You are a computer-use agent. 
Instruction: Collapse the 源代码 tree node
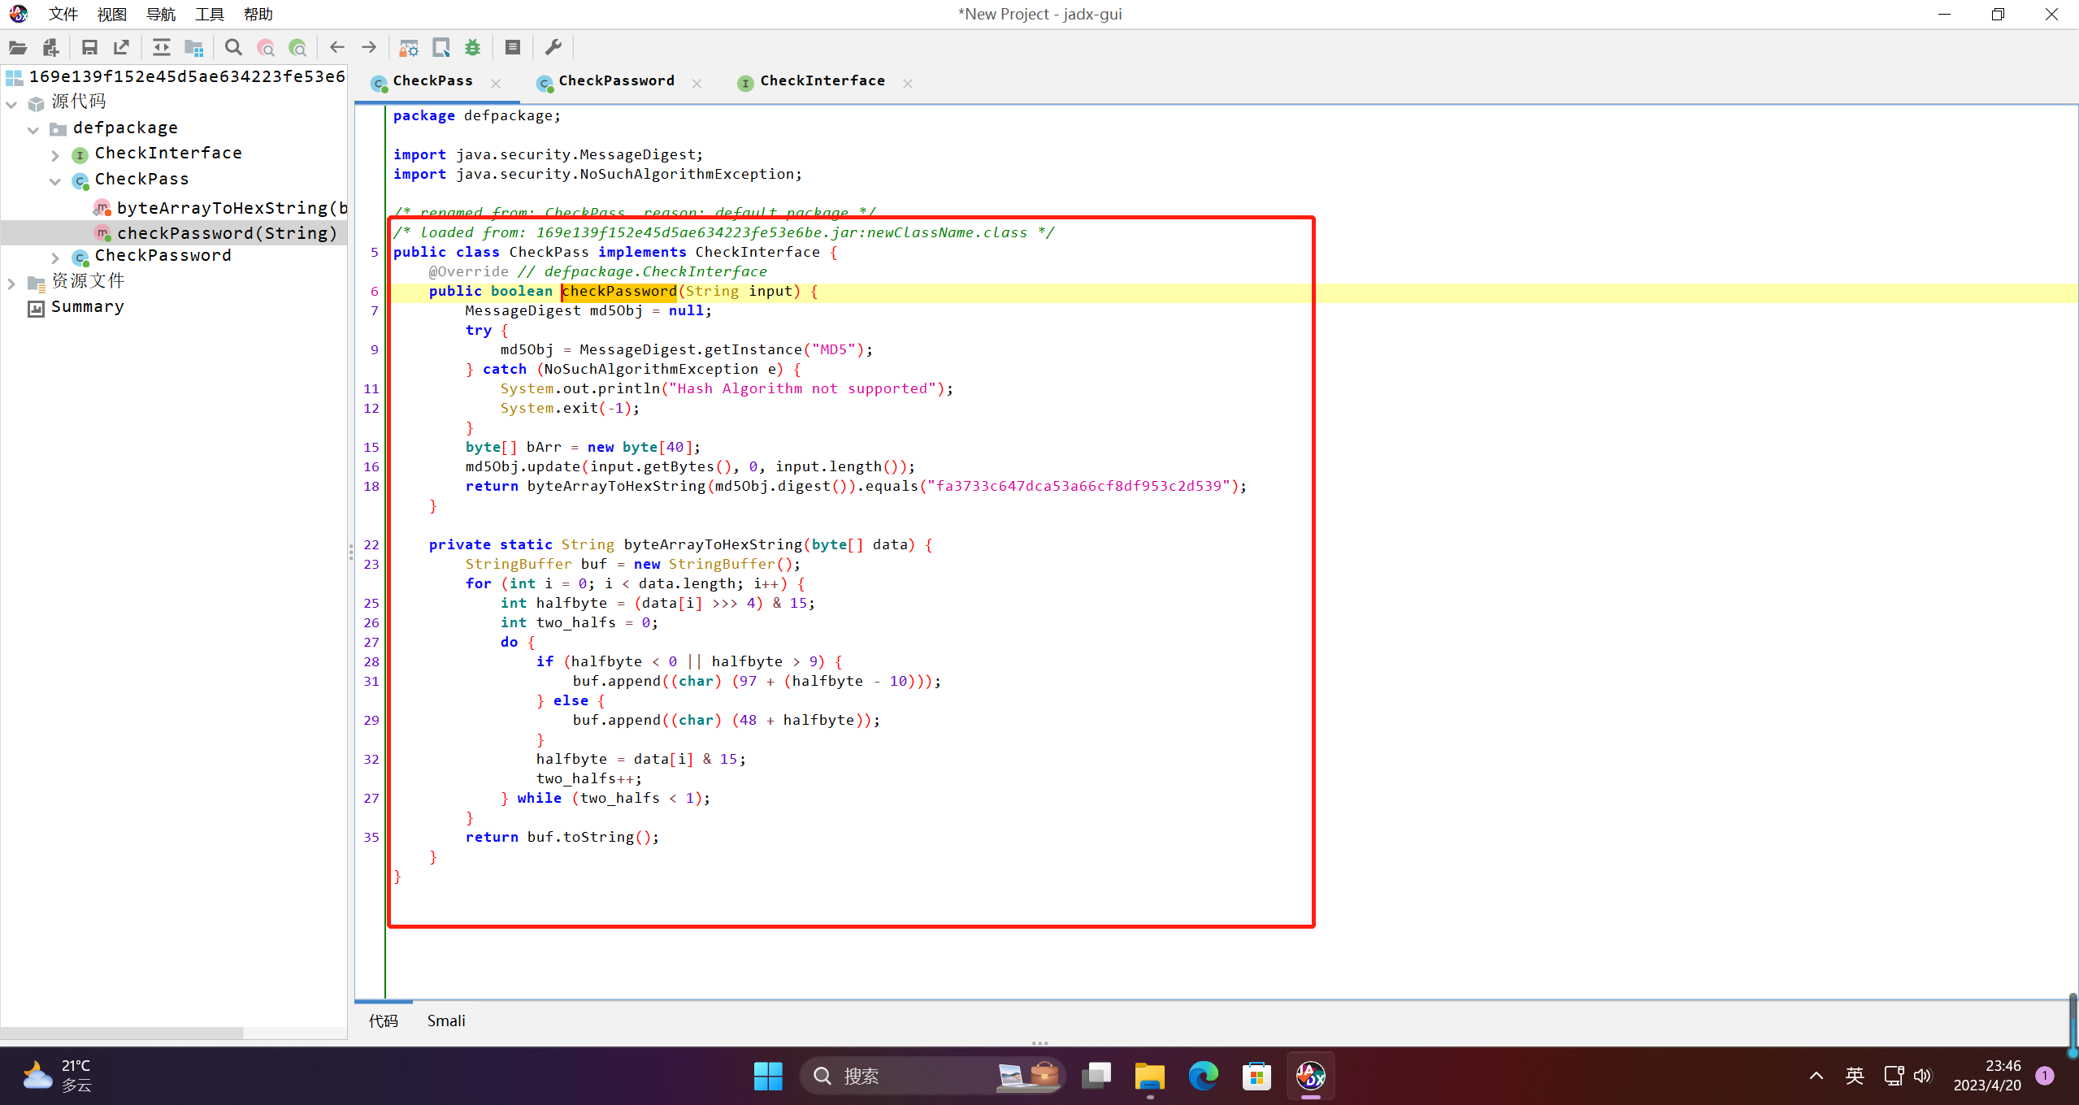coord(11,104)
